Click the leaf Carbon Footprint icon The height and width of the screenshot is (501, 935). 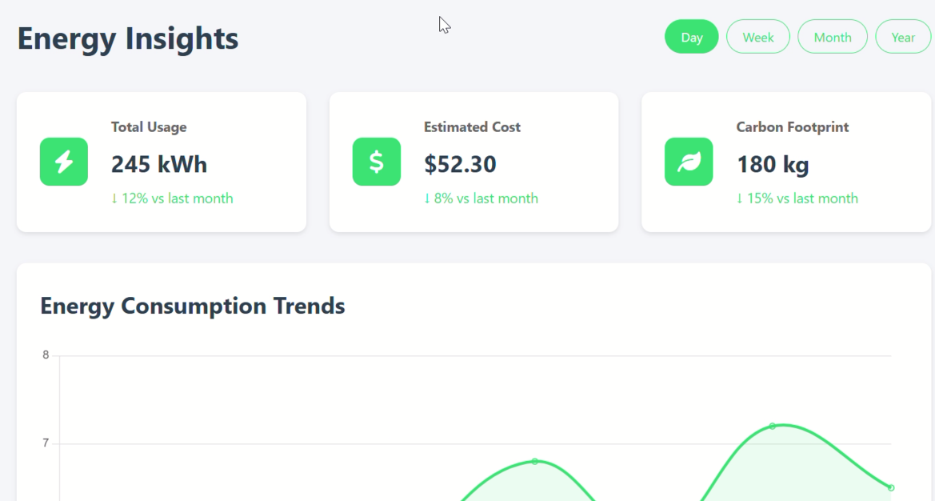pos(689,162)
